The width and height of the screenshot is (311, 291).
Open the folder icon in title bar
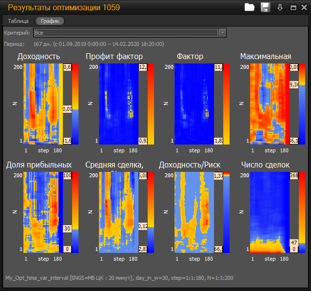[250, 7]
